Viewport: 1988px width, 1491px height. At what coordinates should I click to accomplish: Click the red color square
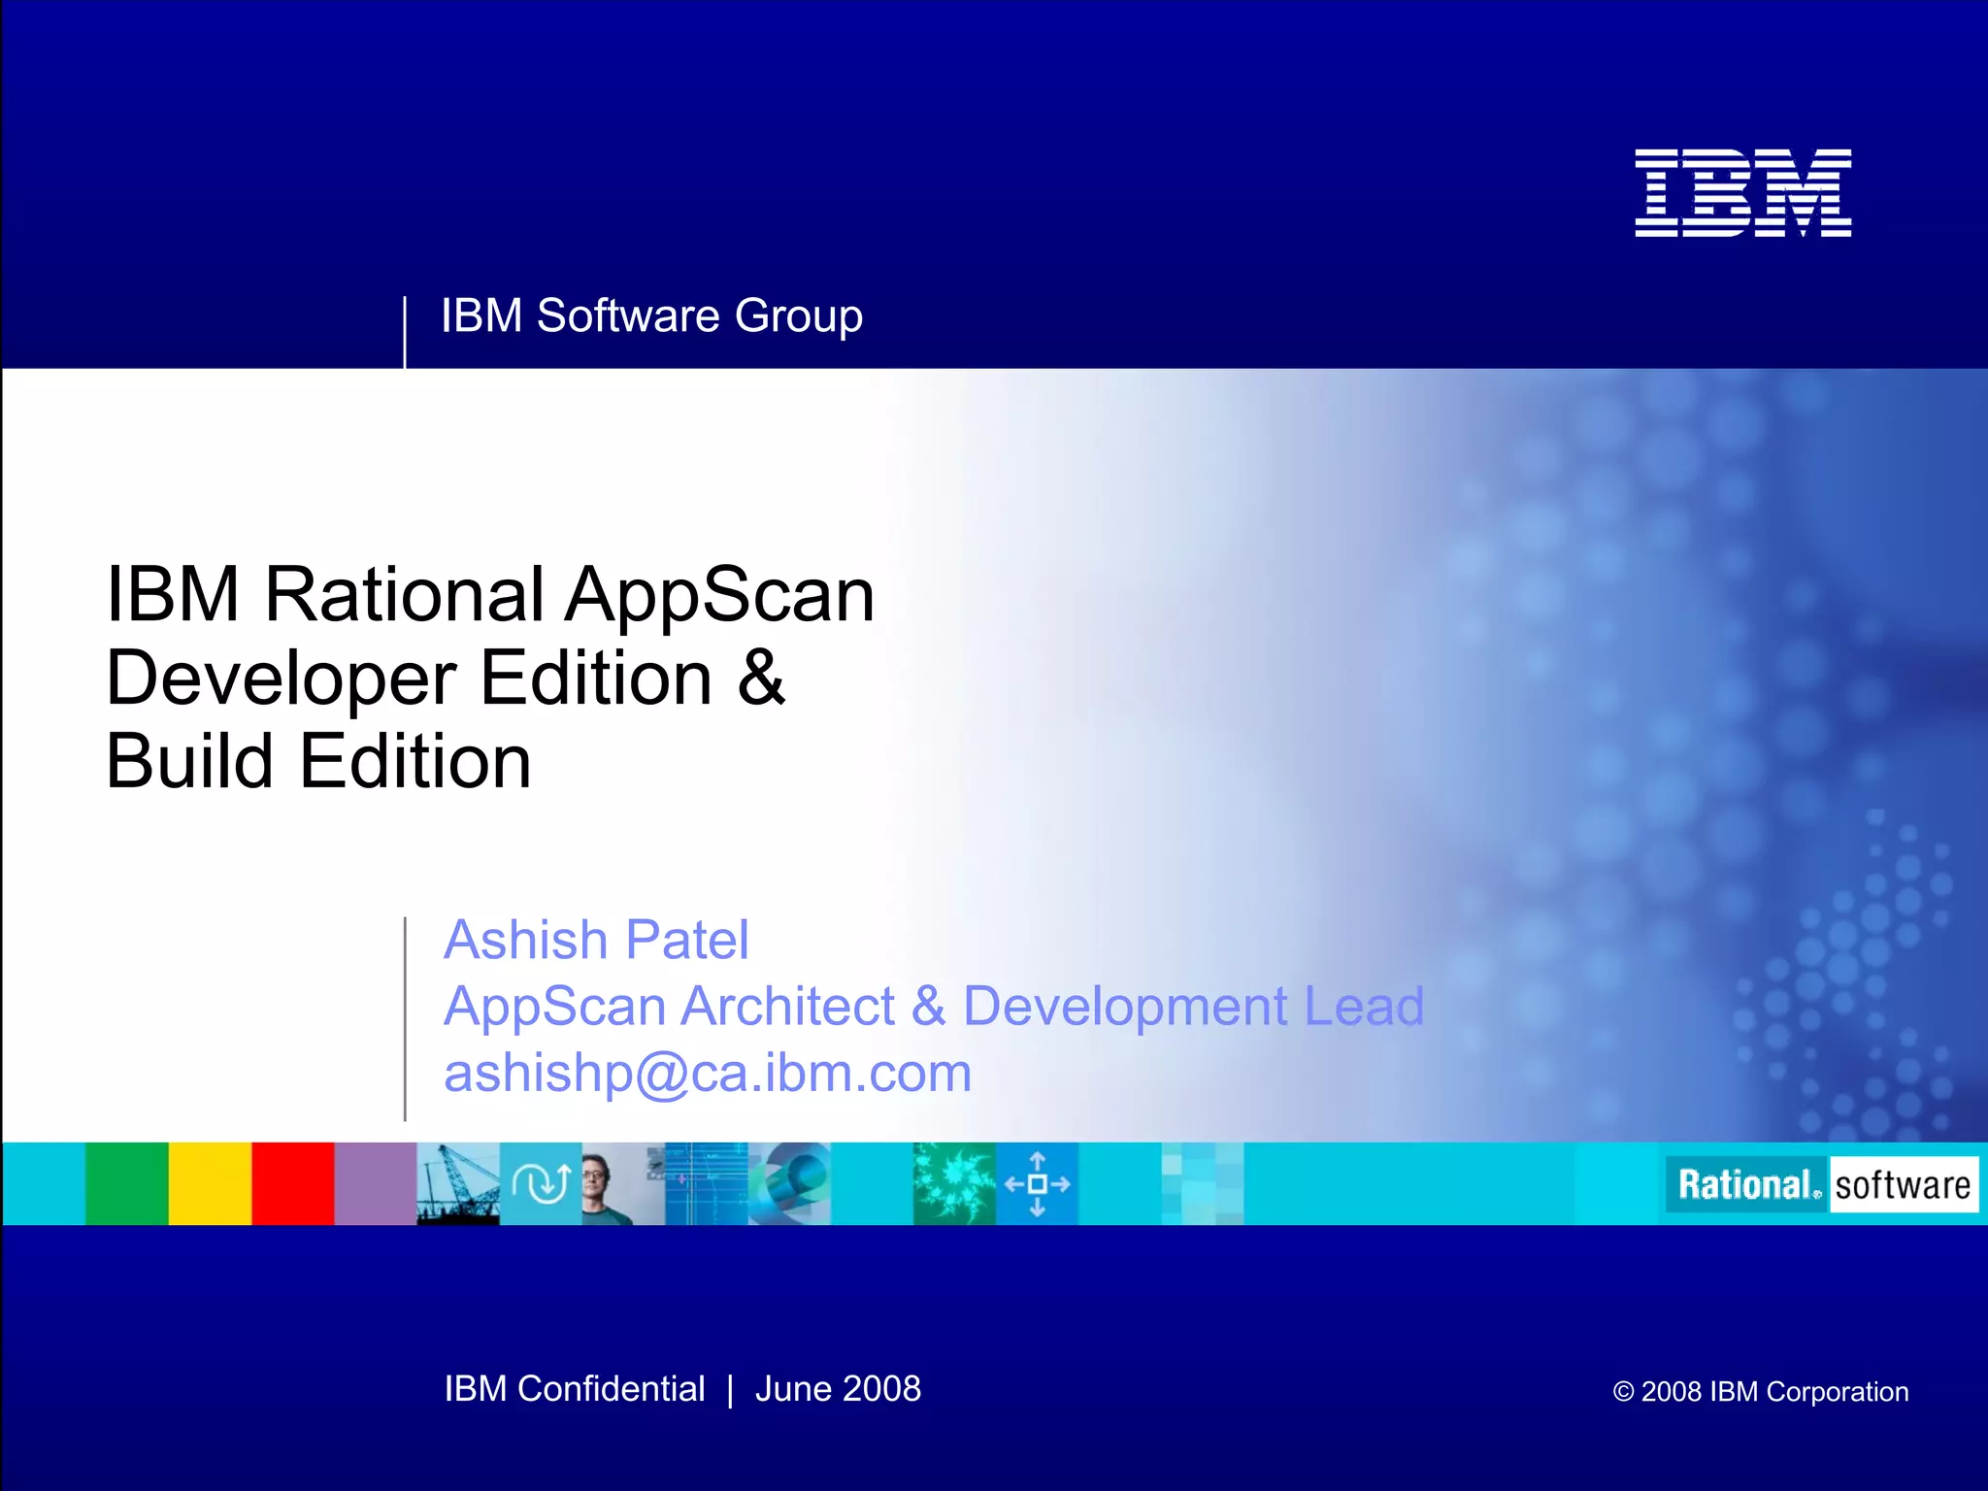292,1183
